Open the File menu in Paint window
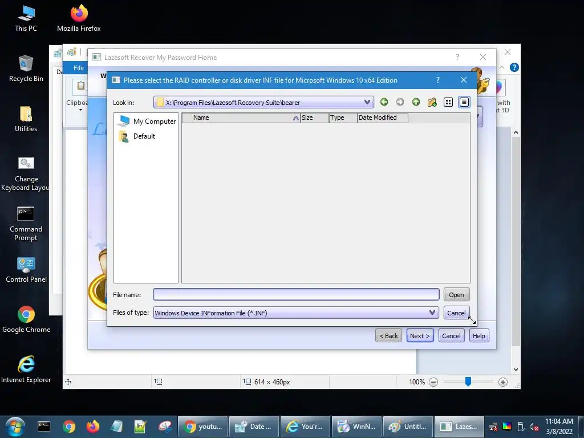 78,68
